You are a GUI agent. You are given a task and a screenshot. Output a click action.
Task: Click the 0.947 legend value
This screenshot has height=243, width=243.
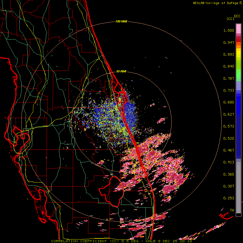pyautogui.click(x=229, y=42)
